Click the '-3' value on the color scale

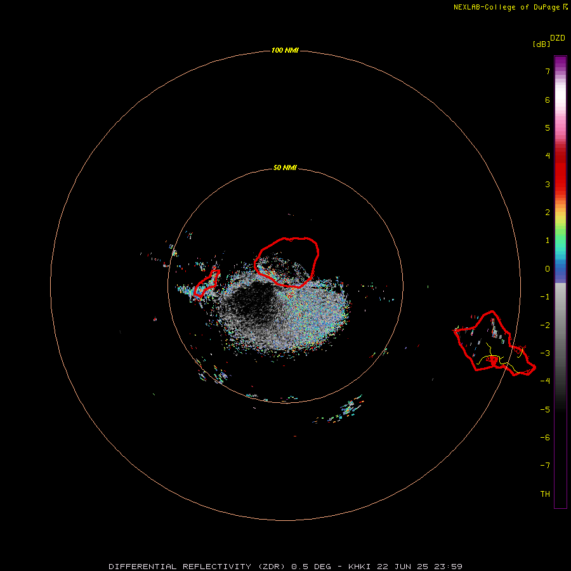click(545, 353)
